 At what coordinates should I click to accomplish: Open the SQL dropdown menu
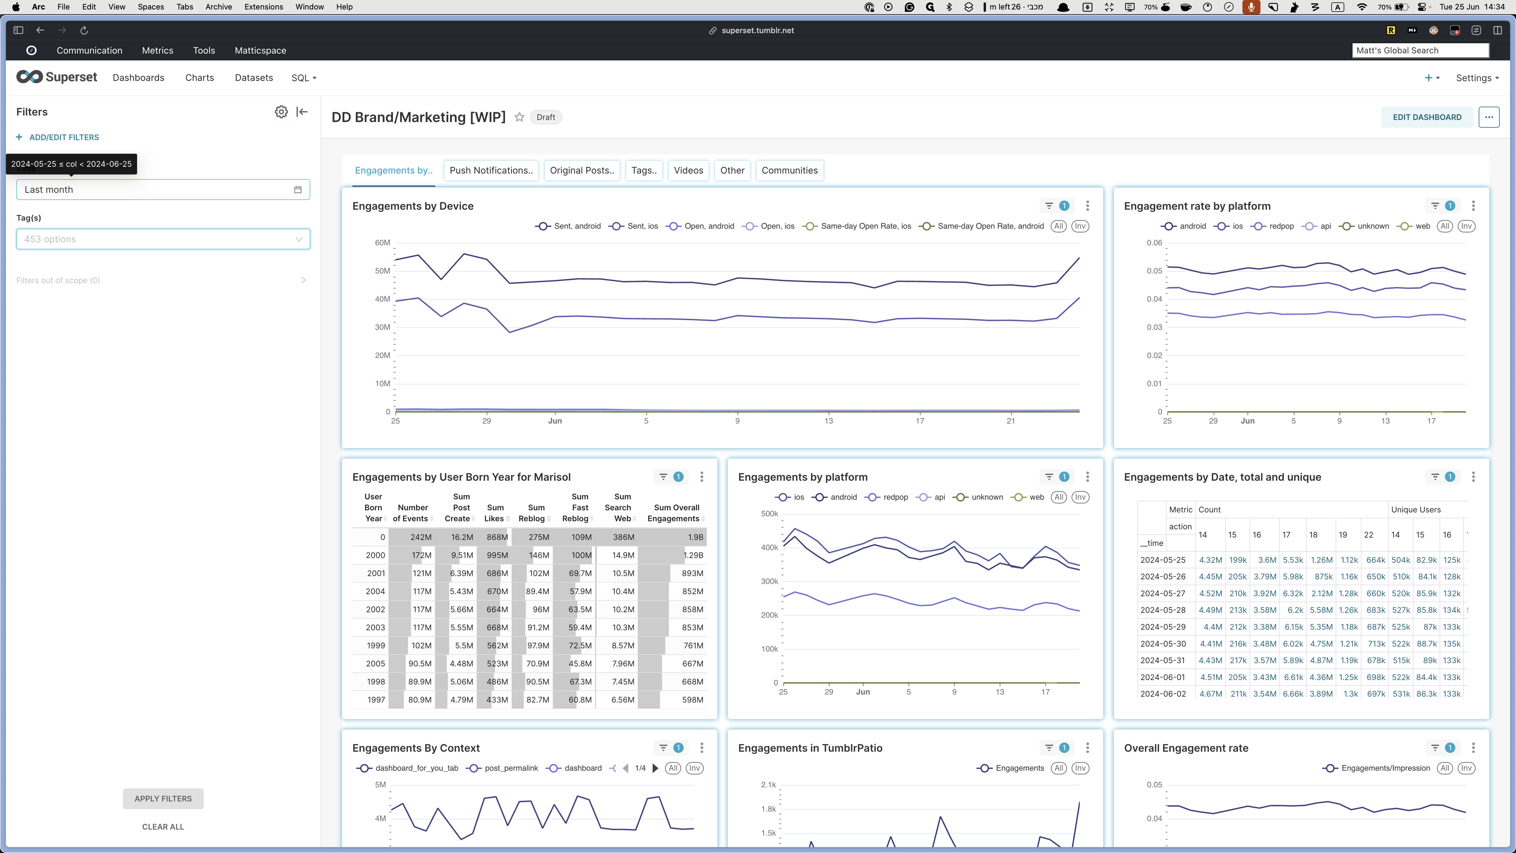click(x=304, y=78)
